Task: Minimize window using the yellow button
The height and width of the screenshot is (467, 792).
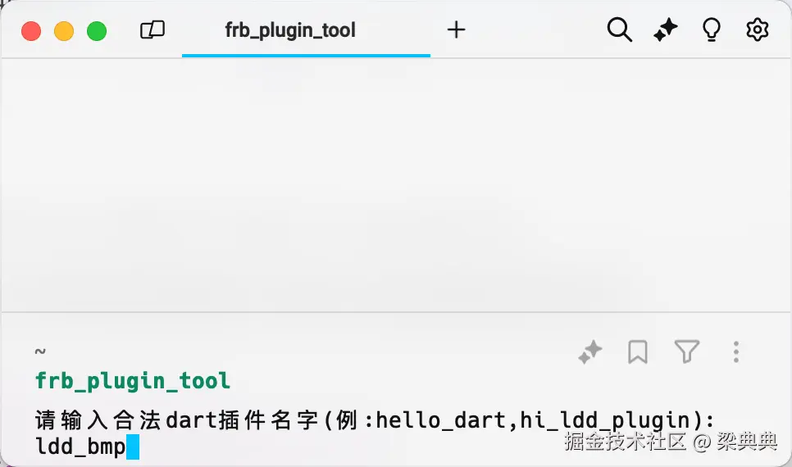Action: [x=64, y=31]
